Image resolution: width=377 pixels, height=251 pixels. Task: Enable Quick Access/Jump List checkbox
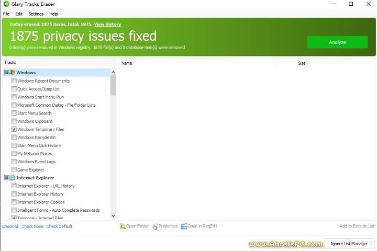click(14, 89)
